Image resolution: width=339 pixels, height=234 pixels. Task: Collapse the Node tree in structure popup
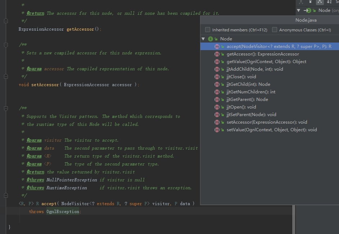203,39
